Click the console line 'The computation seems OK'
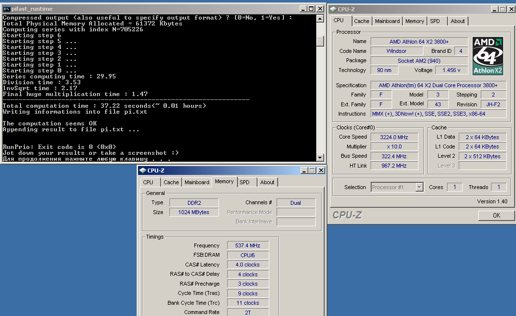Screen dimensions: 516x316 pyautogui.click(x=50, y=123)
